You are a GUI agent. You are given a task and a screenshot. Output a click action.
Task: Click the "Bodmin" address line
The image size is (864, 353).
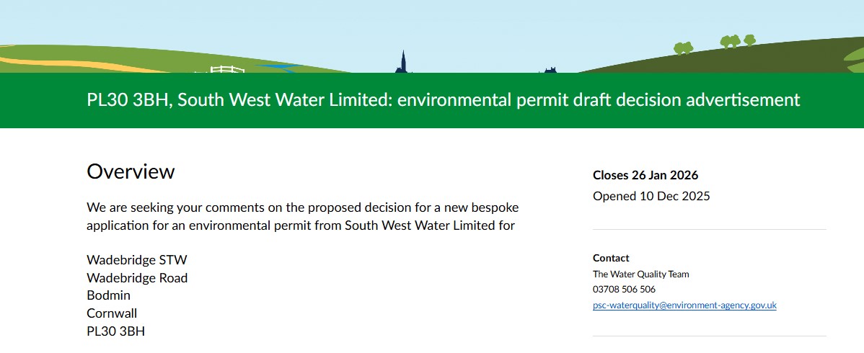[x=108, y=295]
